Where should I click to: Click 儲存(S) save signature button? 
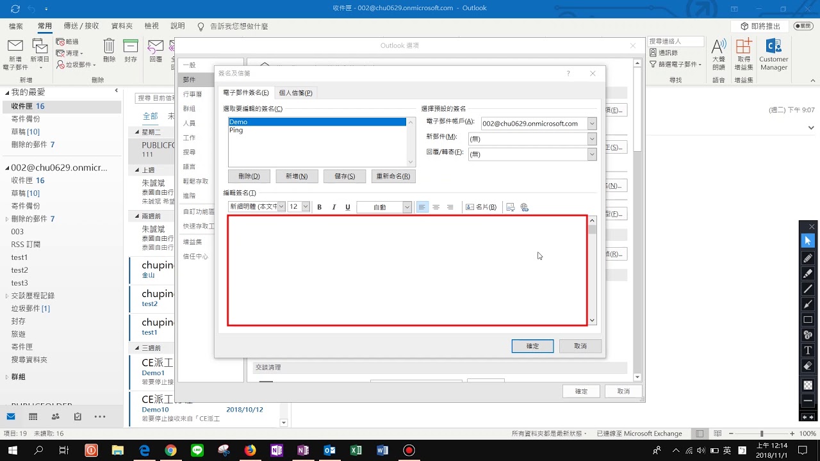345,176
